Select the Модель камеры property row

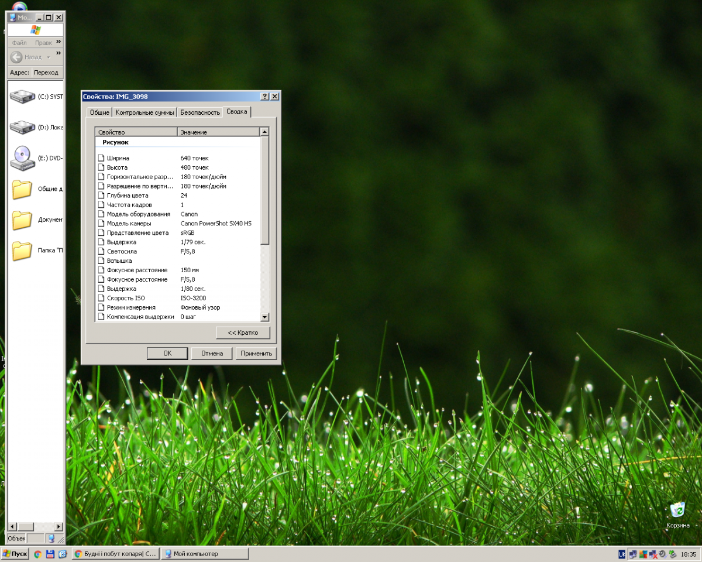[x=129, y=224]
